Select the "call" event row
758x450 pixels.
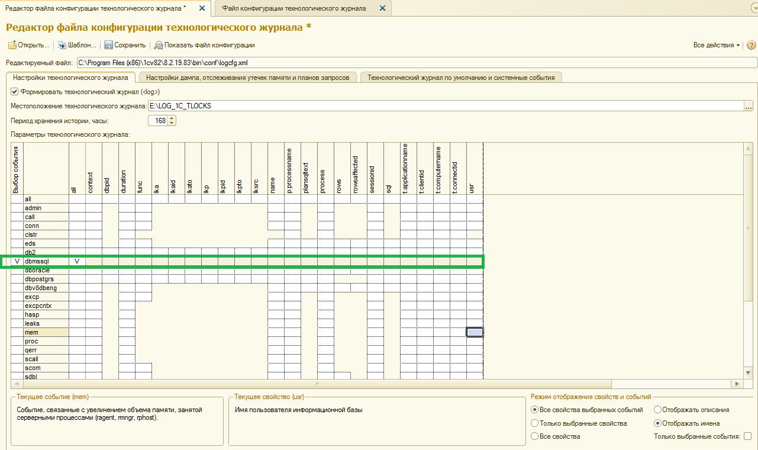[46, 217]
